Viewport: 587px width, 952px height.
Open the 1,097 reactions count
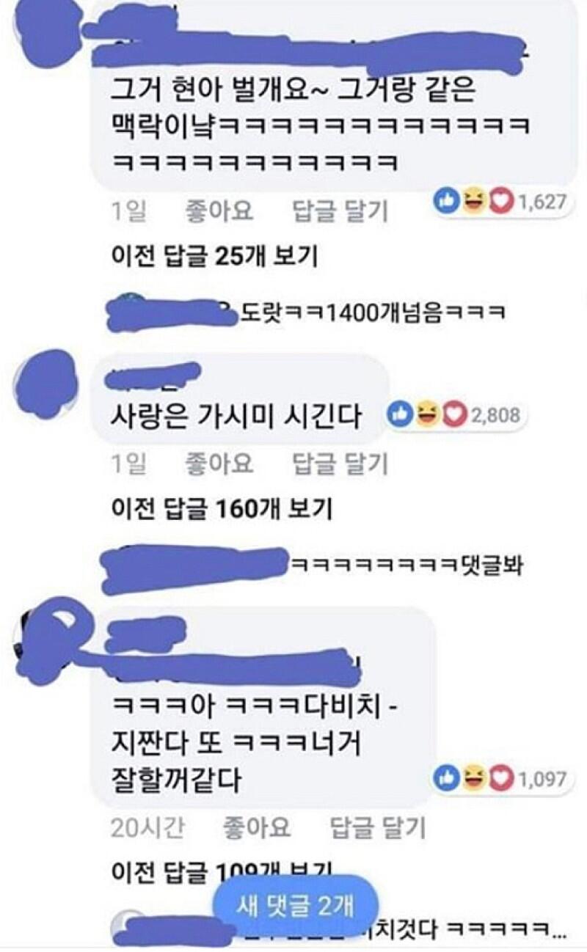541,778
